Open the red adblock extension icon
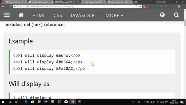 [144, 6]
